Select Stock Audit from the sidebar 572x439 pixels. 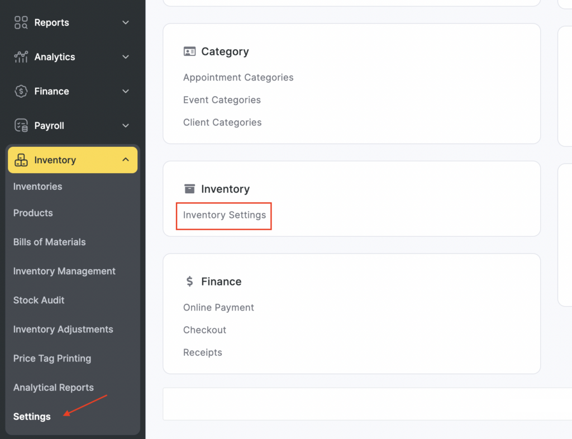point(39,300)
